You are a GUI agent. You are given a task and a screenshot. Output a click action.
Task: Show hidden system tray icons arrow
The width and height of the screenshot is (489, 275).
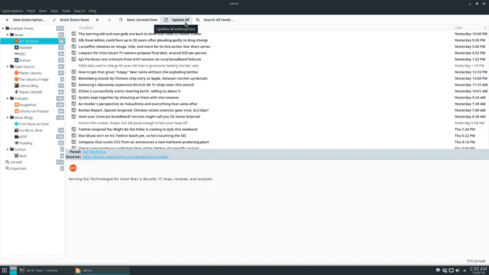(x=465, y=270)
